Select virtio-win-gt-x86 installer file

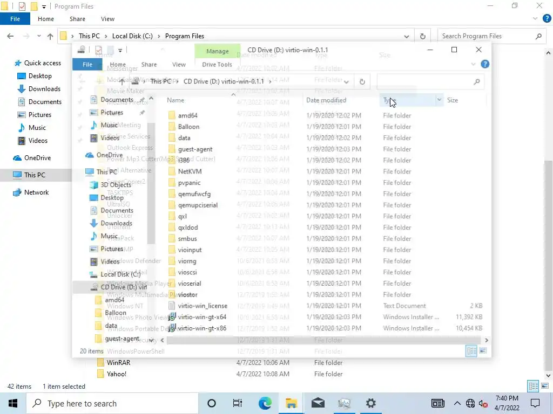[x=202, y=328]
